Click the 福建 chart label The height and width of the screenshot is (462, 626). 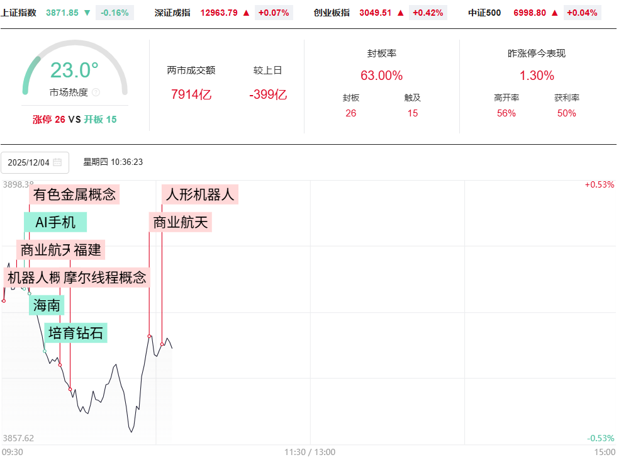[87, 250]
